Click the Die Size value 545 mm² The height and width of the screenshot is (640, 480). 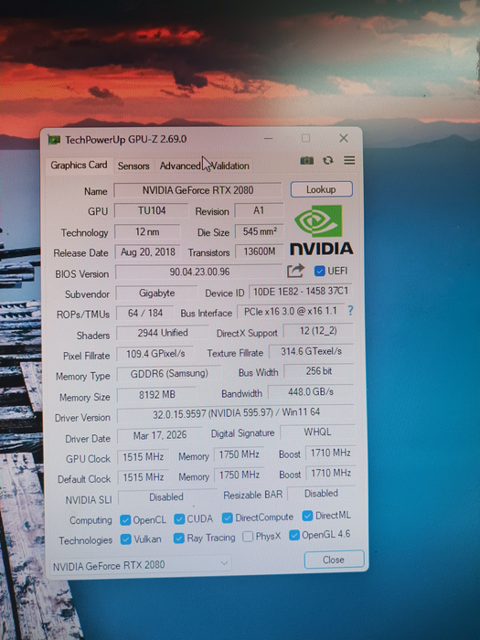coord(259,231)
